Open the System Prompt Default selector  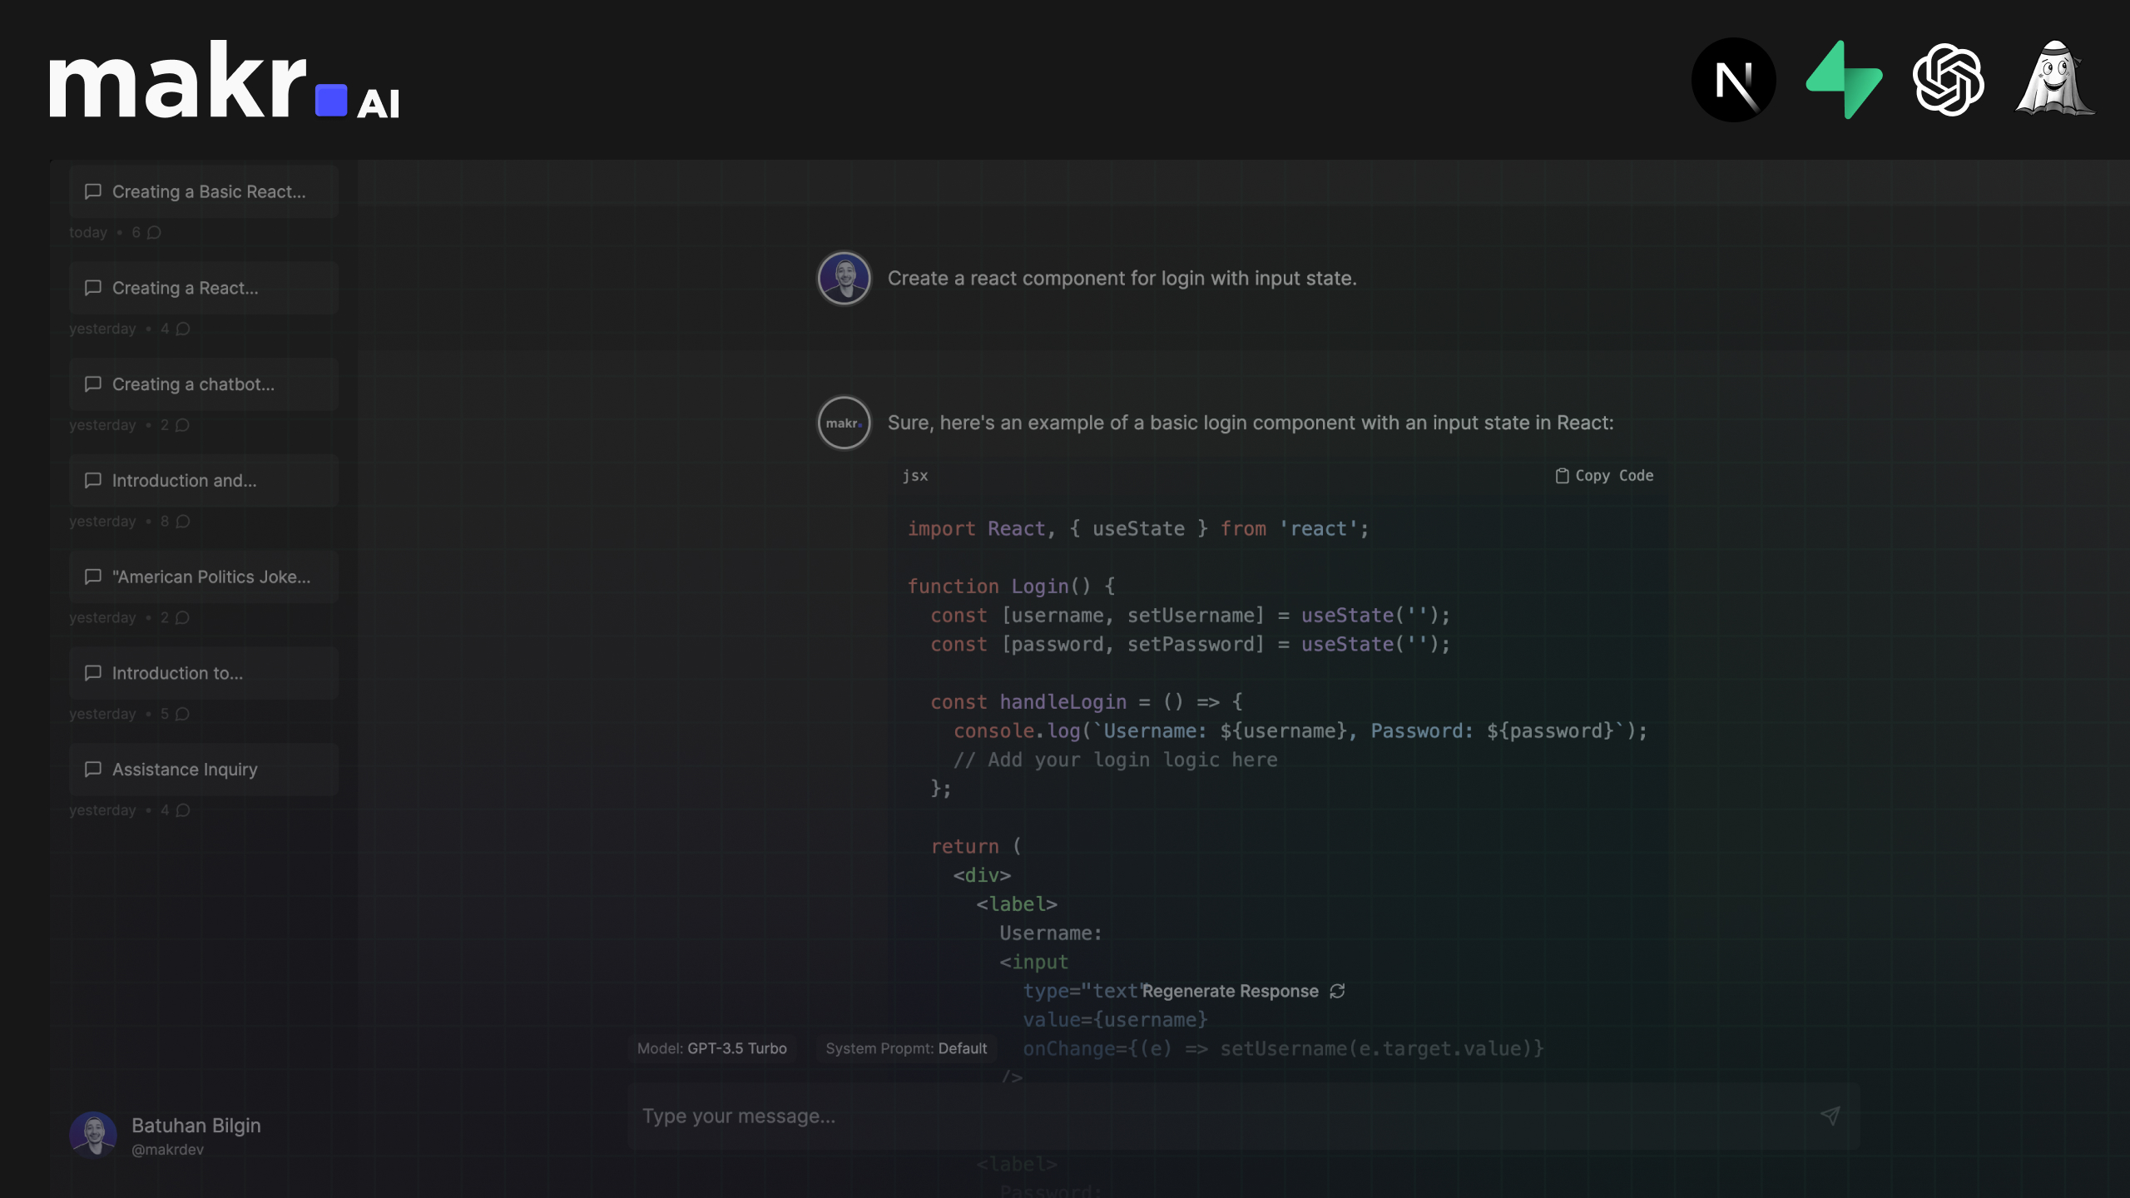[x=906, y=1048]
